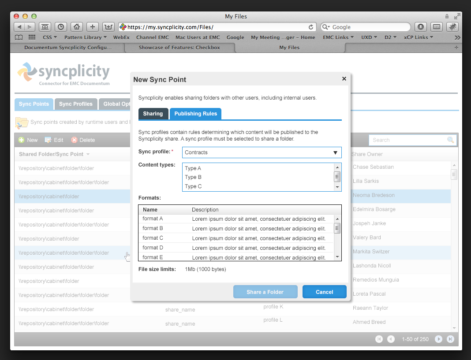The height and width of the screenshot is (360, 471).
Task: Add bookmark with the plus toolbar icon
Action: point(93,27)
